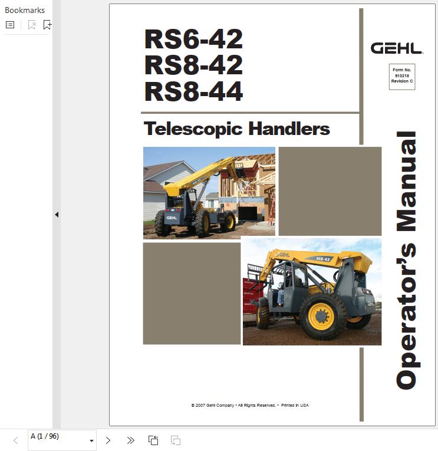Image resolution: width=438 pixels, height=451 pixels.
Task: Click the Bookmarks panel title
Action: 25,11
